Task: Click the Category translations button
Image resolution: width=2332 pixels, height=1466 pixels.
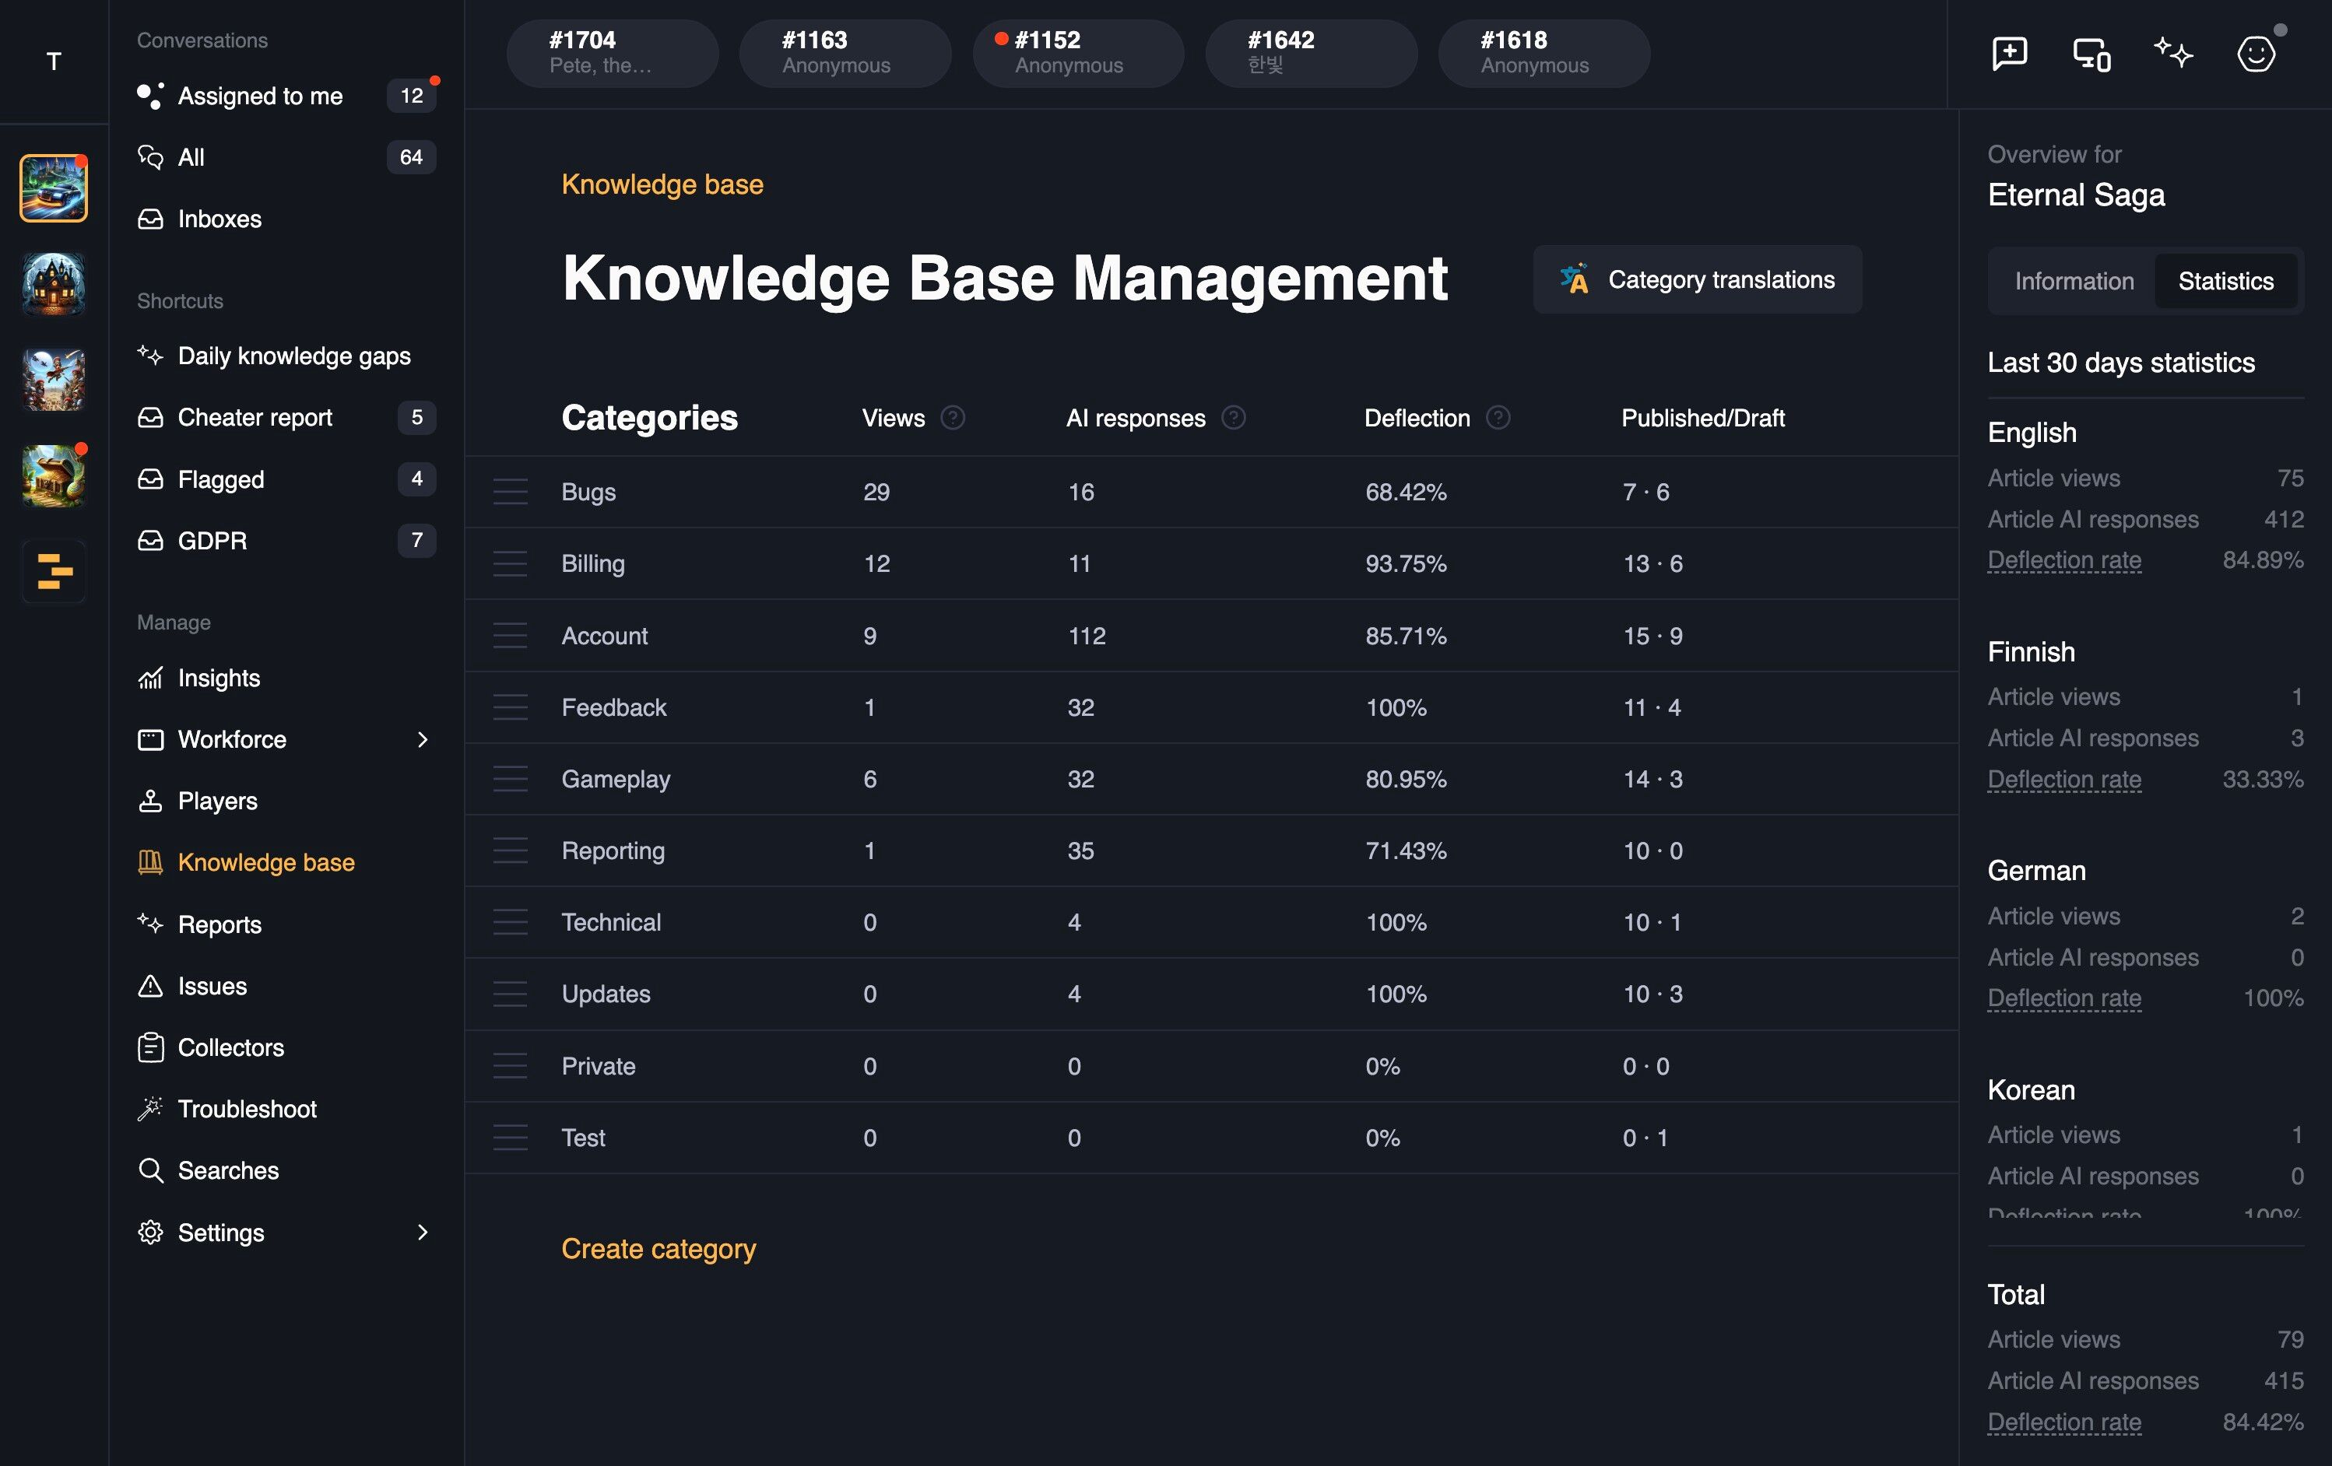Action: 1697,280
